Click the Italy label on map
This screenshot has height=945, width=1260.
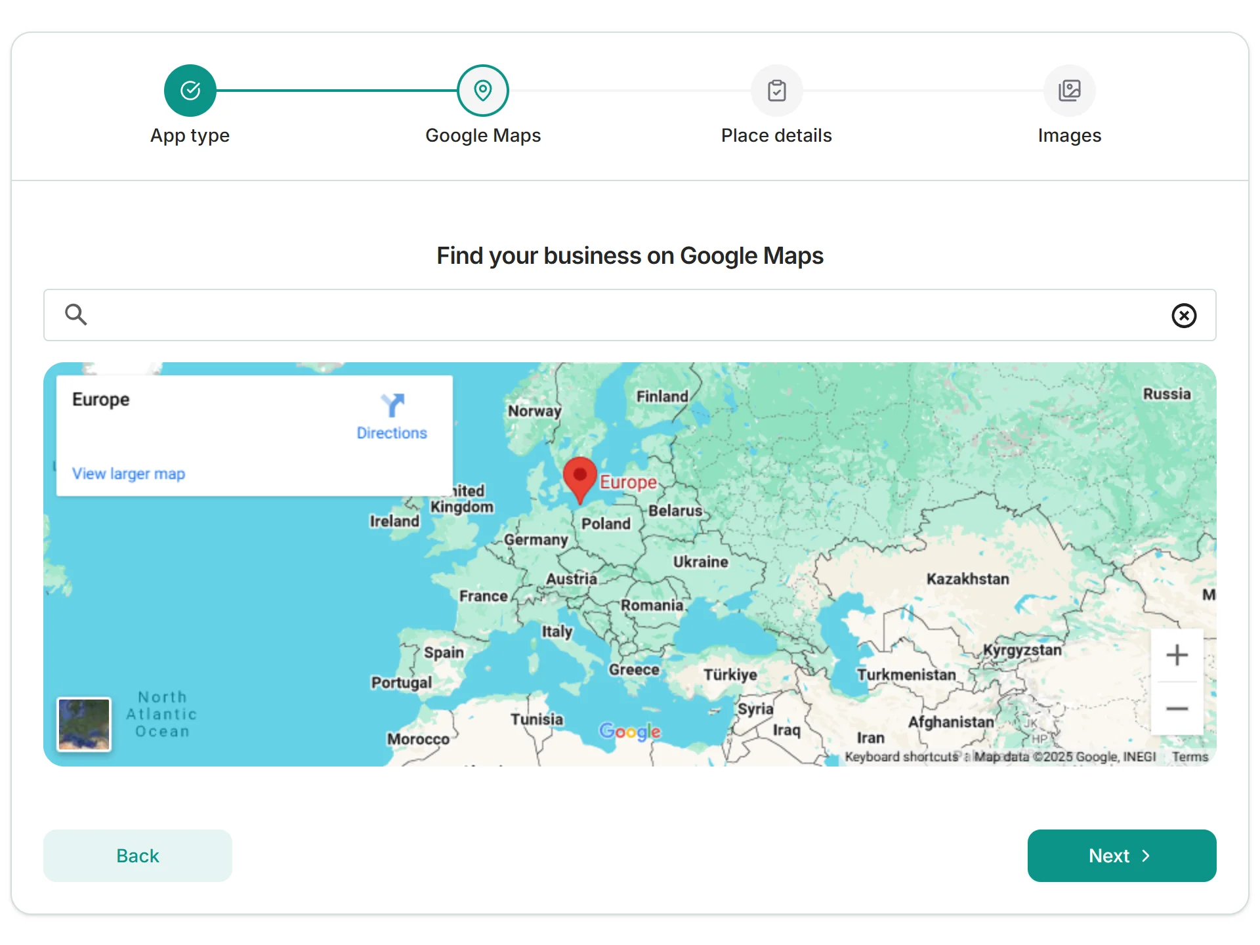pyautogui.click(x=557, y=631)
